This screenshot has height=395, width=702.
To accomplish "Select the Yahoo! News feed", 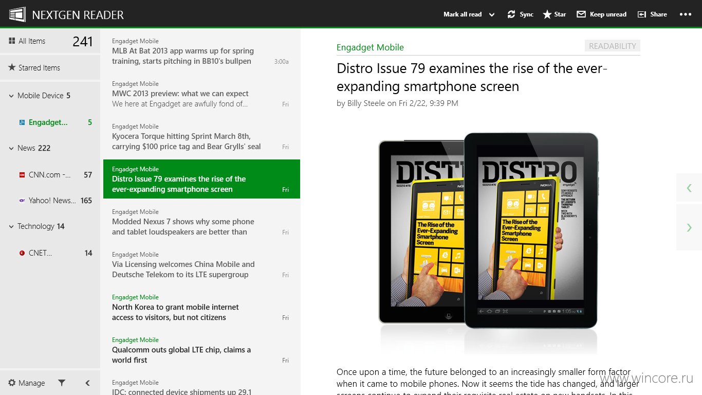I will (50, 201).
